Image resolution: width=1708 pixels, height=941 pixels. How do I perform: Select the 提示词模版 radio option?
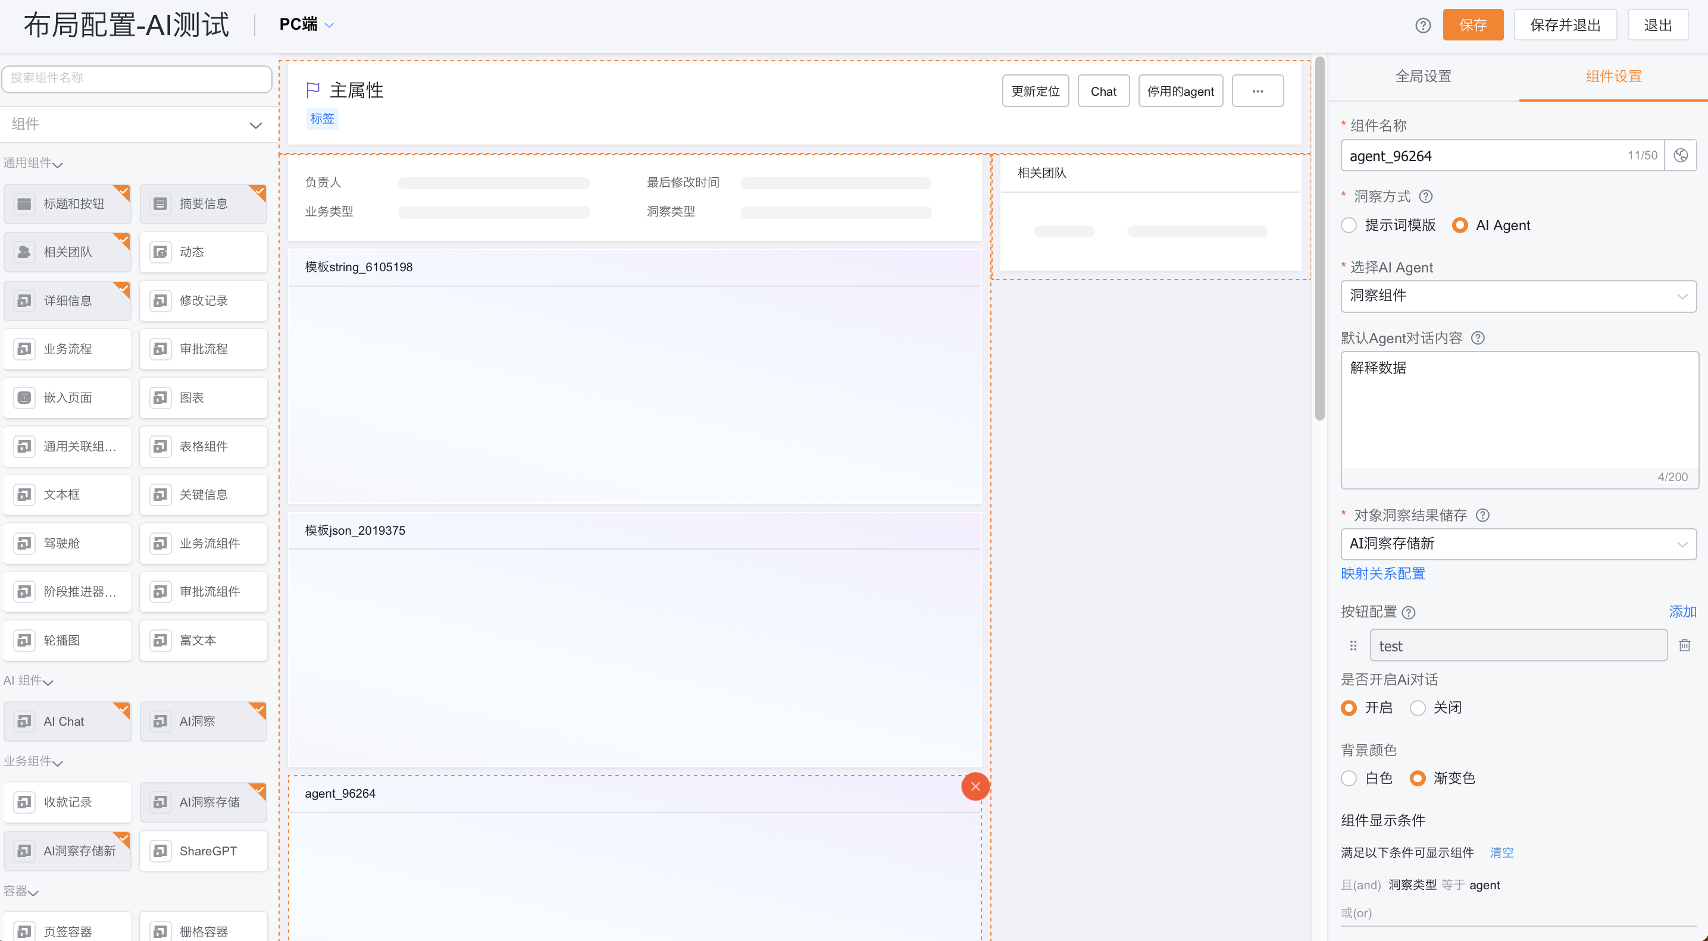1349,225
